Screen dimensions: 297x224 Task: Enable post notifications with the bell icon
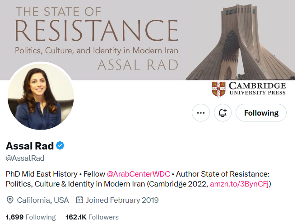223,113
